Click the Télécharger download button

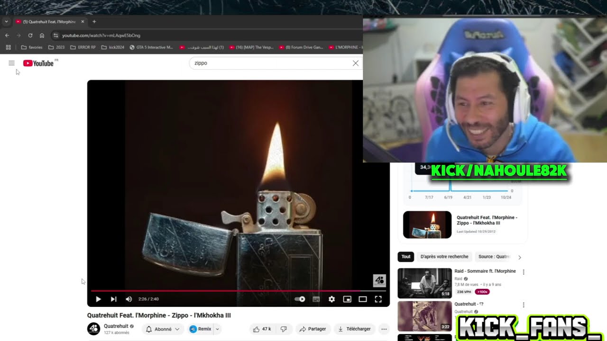(354, 329)
